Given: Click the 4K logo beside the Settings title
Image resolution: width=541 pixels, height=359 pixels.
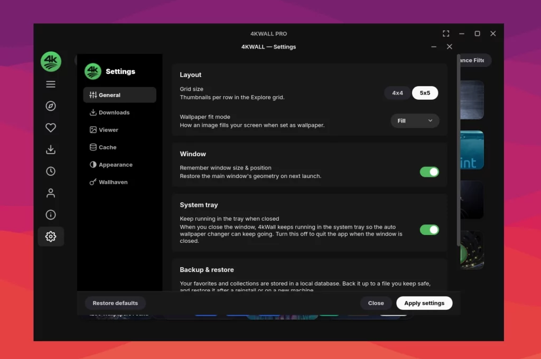Looking at the screenshot, I should [93, 71].
